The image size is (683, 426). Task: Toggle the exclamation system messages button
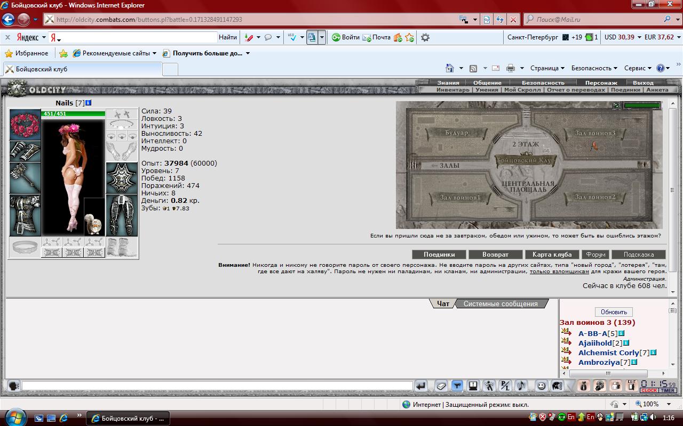coord(473,386)
